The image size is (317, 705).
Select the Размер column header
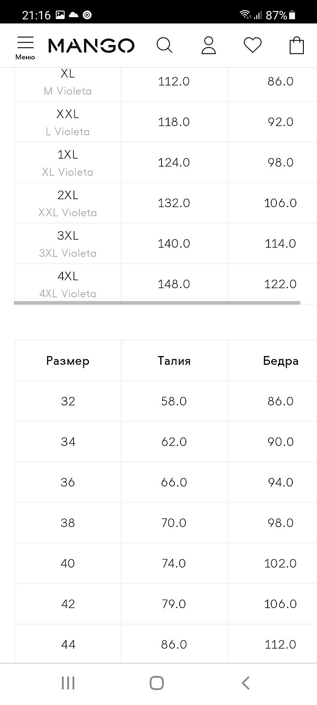68,361
